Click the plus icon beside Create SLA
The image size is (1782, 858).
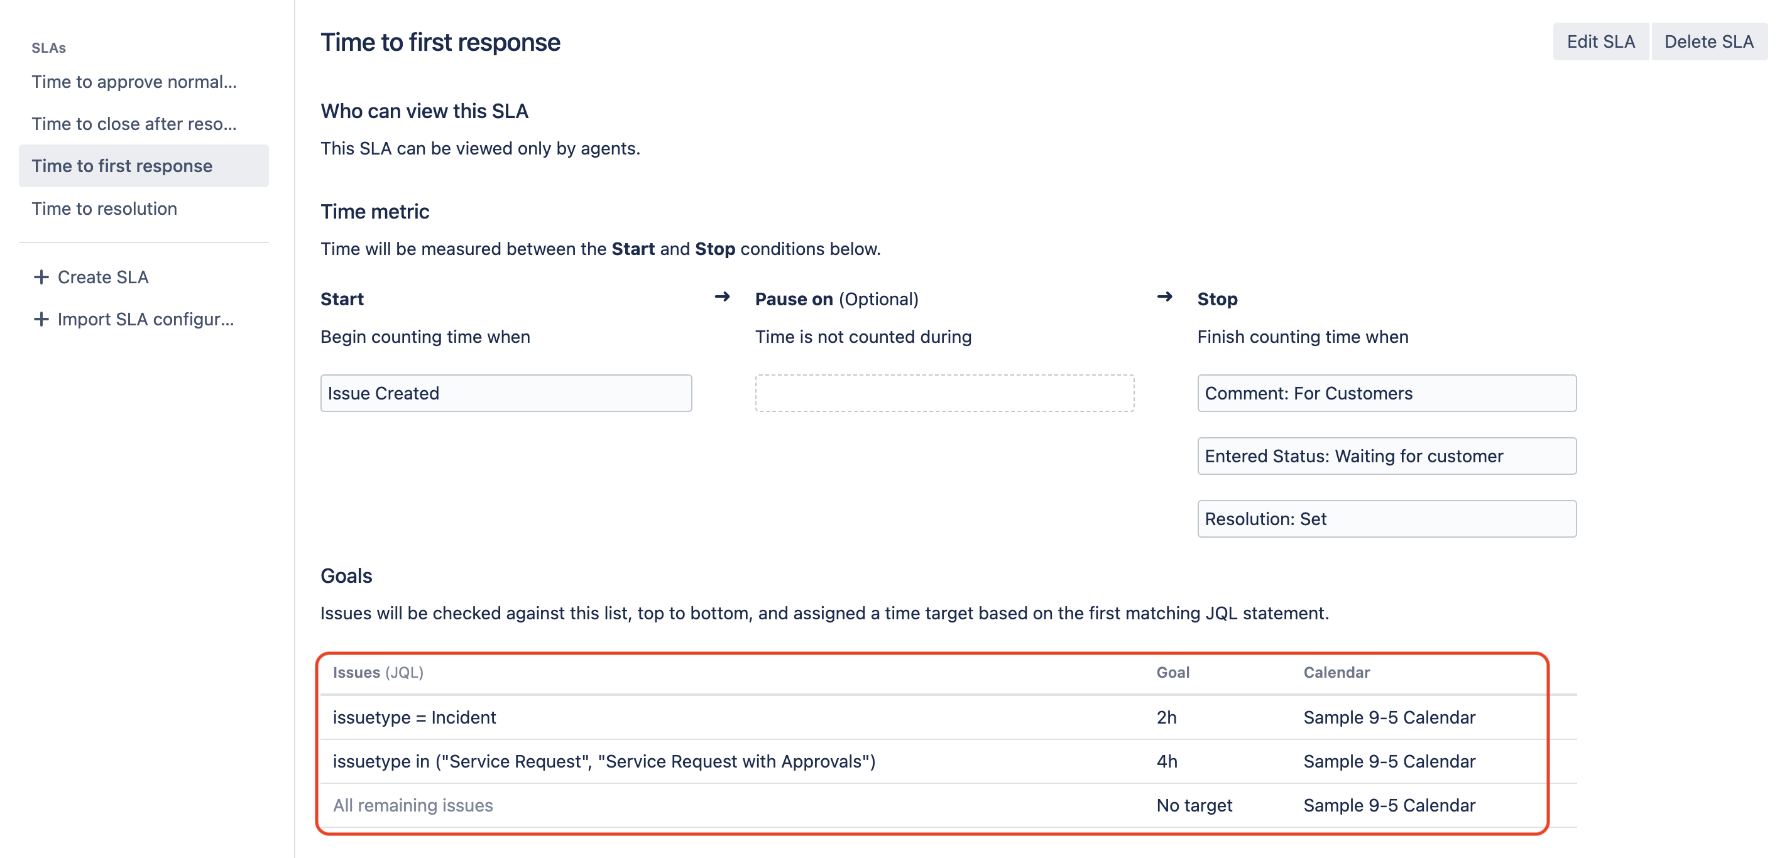[41, 277]
